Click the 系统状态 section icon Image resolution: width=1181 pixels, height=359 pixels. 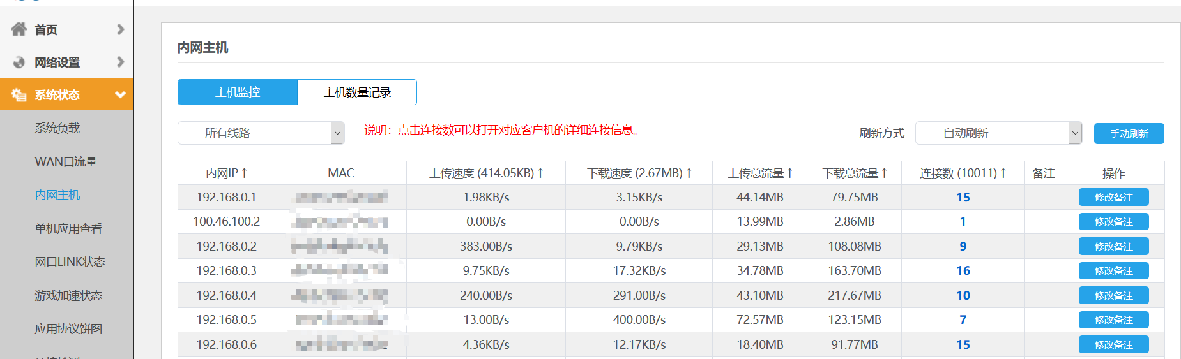click(x=19, y=95)
